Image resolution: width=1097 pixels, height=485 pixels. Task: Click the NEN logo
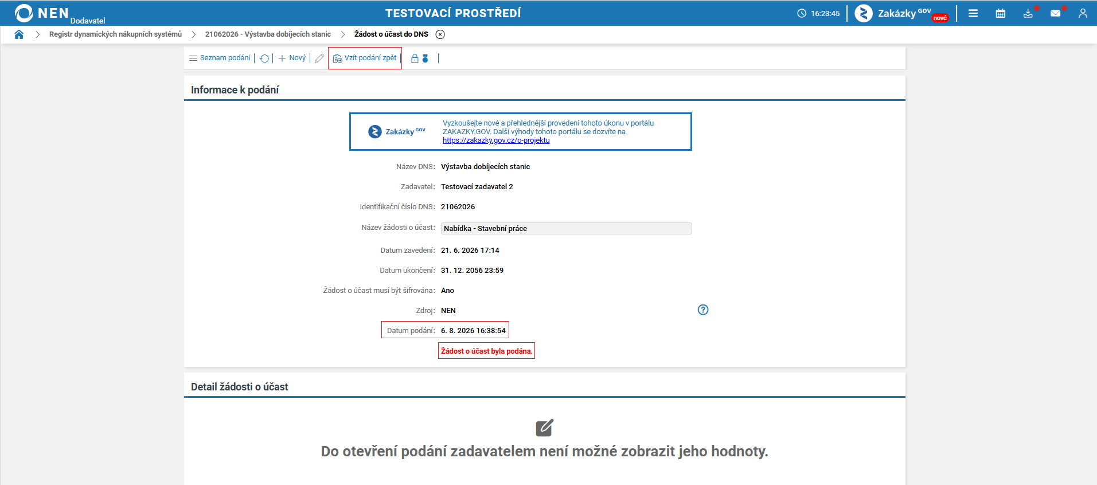point(41,13)
